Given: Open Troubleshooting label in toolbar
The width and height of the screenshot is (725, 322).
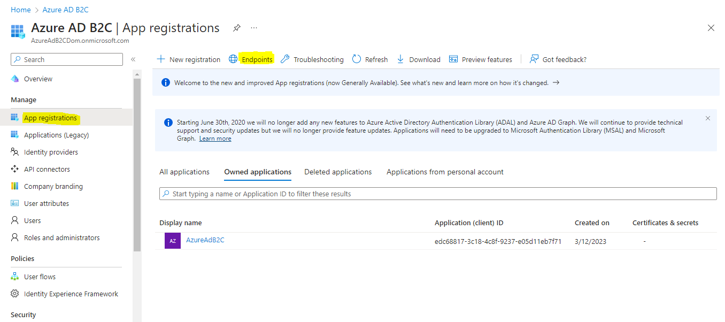Looking at the screenshot, I should click(319, 59).
